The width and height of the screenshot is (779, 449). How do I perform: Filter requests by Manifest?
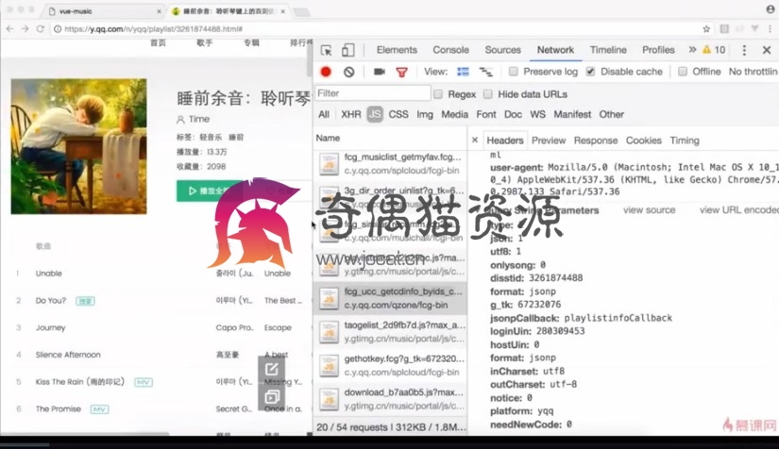pos(572,114)
